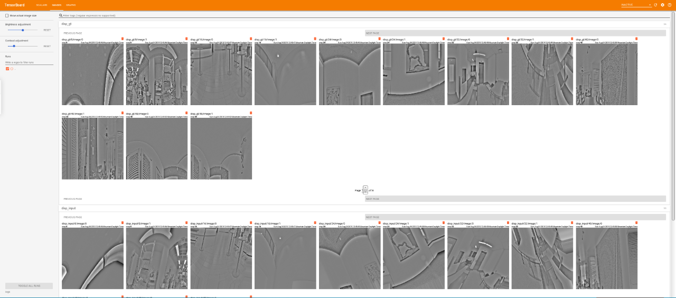Open the disp_gt/24/image/1 thumbnail

(x=414, y=74)
